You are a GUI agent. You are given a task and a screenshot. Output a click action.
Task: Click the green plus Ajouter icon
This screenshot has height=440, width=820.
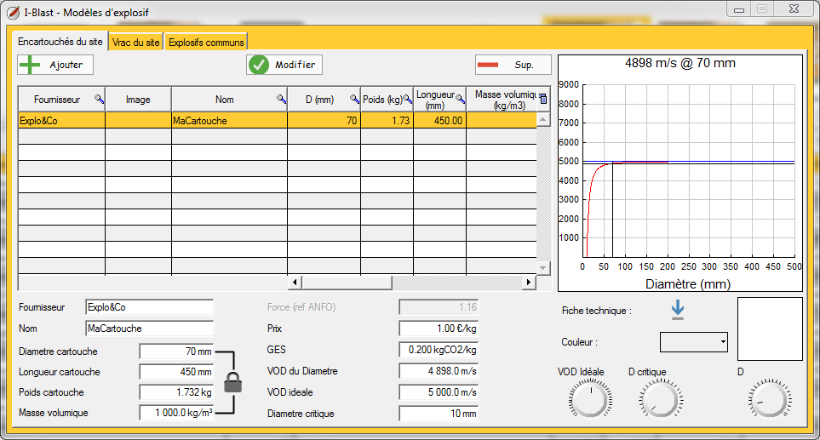tap(30, 65)
